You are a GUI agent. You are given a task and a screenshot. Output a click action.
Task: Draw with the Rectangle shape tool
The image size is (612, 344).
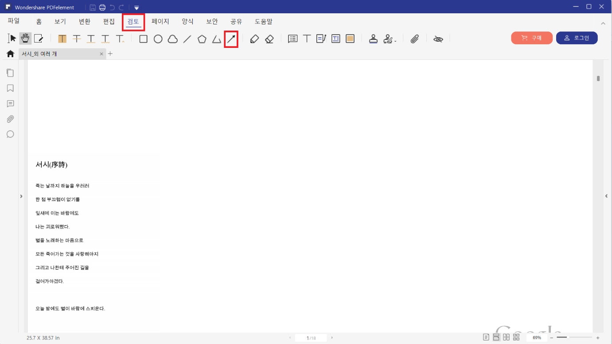click(x=143, y=39)
